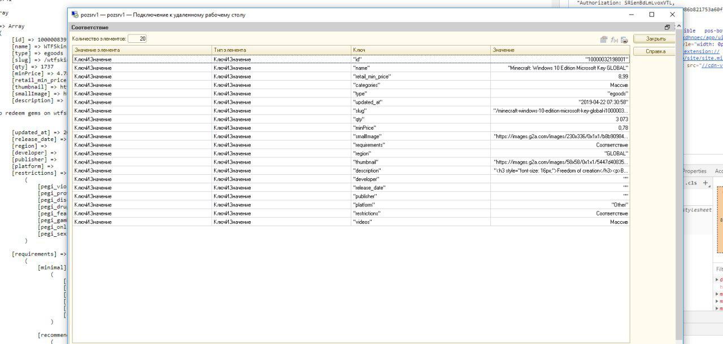Click the remote desktop icon in title bar
723x344 pixels.
coord(75,15)
